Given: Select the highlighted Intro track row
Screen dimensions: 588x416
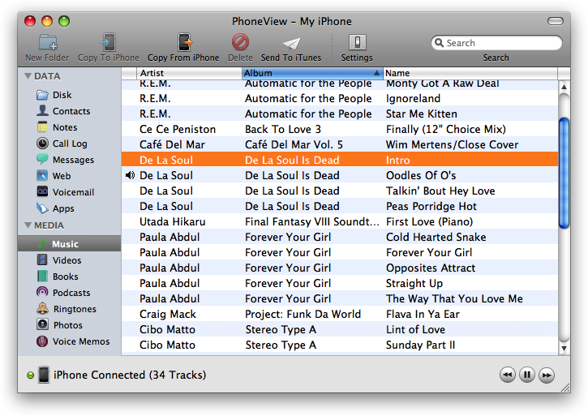Looking at the screenshot, I should pyautogui.click(x=340, y=160).
